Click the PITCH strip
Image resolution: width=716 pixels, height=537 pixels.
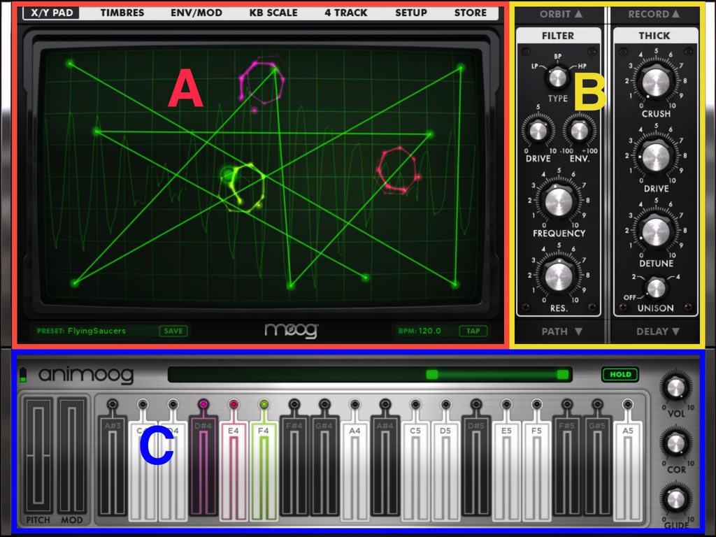point(38,455)
